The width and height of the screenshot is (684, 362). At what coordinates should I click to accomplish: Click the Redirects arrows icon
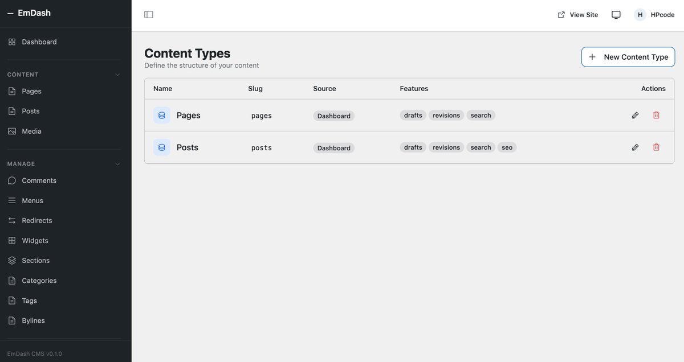pyautogui.click(x=12, y=220)
